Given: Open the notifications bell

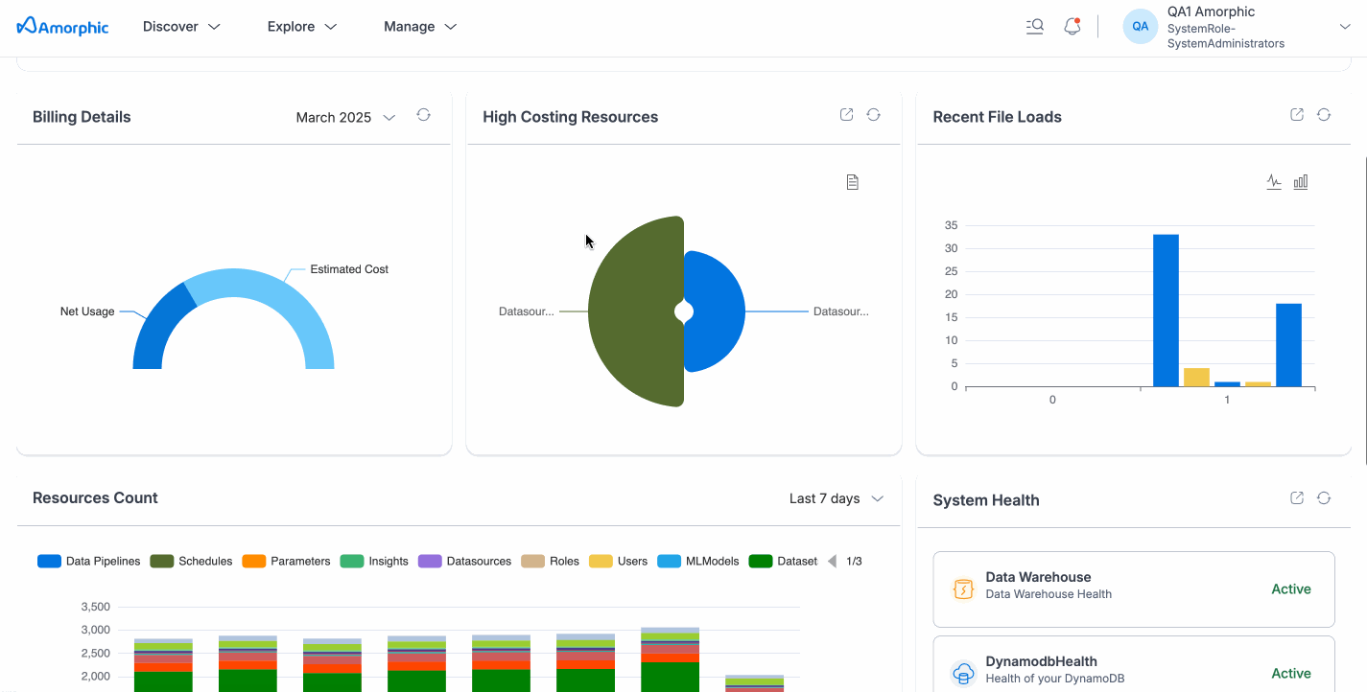Looking at the screenshot, I should pyautogui.click(x=1072, y=27).
